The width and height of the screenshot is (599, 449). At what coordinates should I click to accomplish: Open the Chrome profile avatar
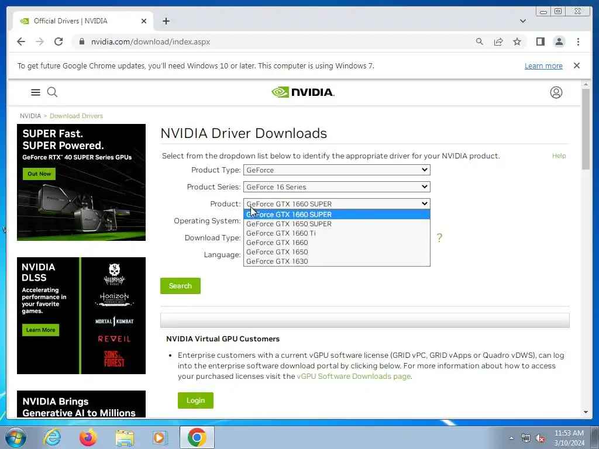click(x=559, y=42)
